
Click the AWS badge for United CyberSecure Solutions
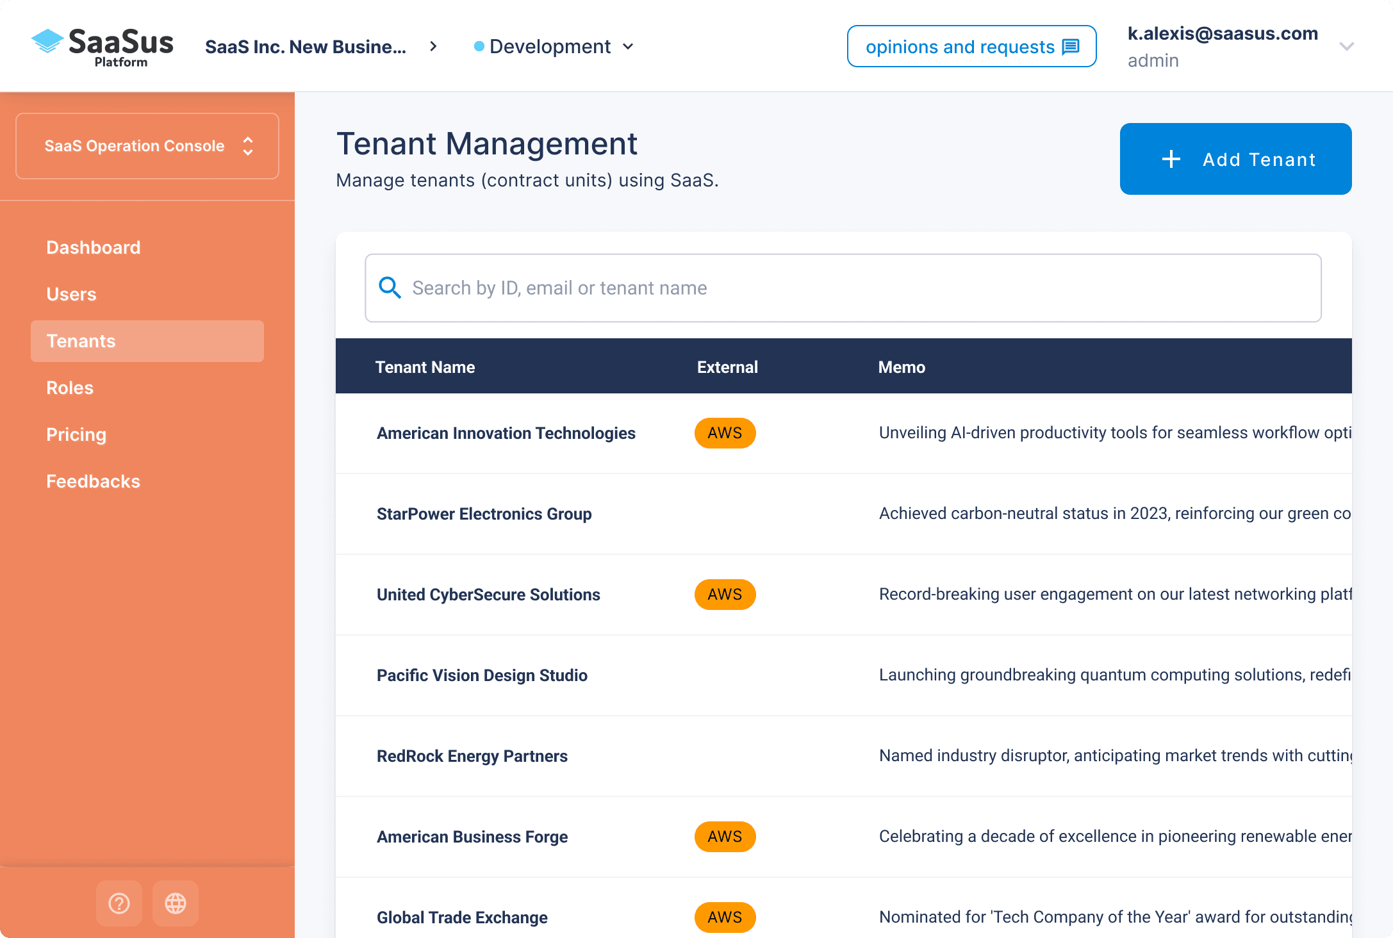725,595
